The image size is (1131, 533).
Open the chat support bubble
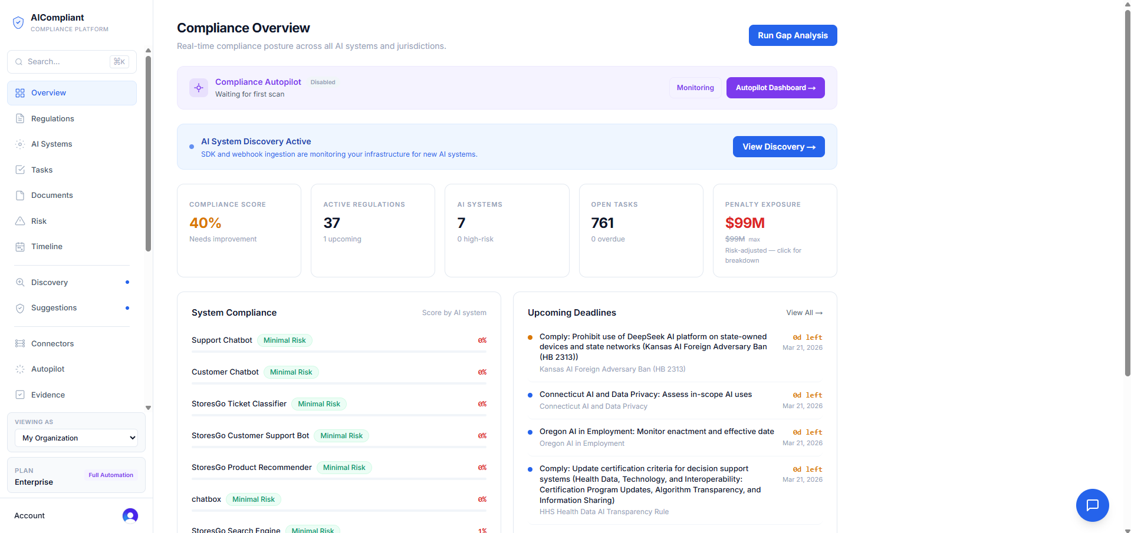pyautogui.click(x=1092, y=505)
